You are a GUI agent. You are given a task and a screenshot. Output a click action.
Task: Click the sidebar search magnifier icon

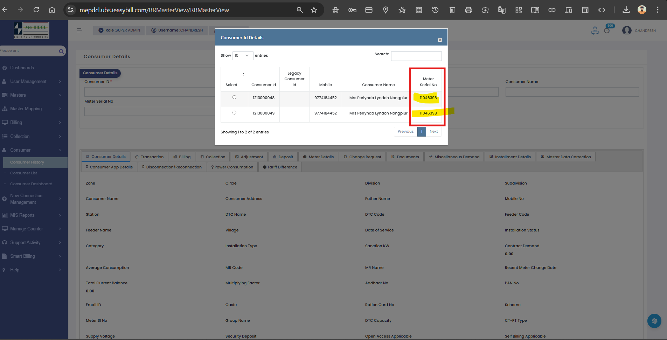(x=61, y=51)
